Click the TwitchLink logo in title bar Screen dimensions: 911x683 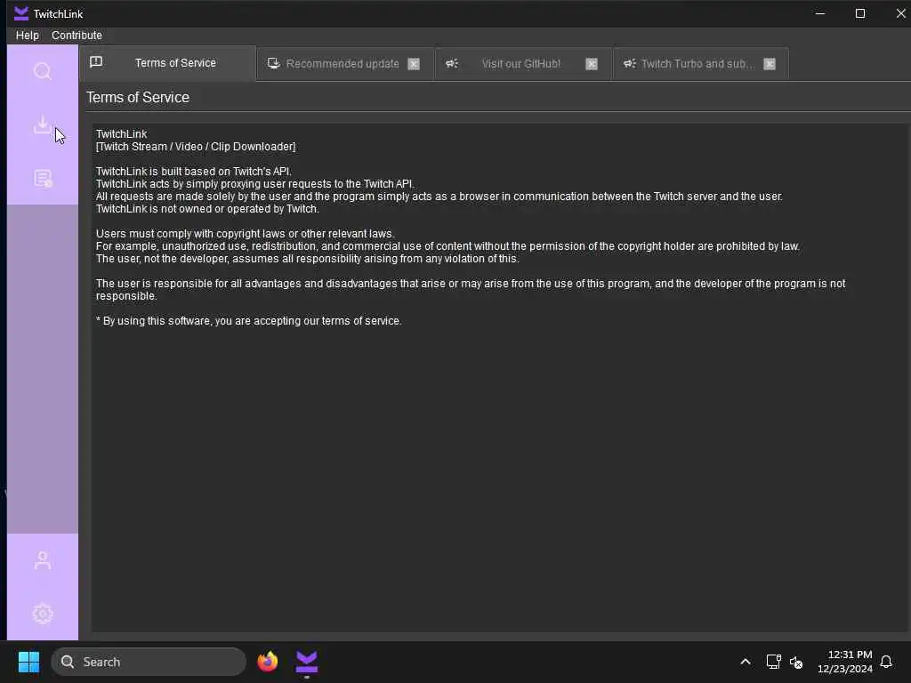click(21, 13)
